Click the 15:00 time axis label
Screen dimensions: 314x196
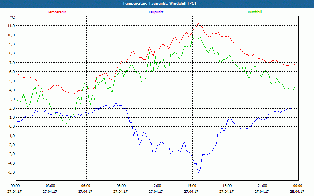point(192,186)
